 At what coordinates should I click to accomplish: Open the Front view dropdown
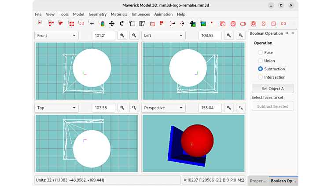click(x=56, y=36)
